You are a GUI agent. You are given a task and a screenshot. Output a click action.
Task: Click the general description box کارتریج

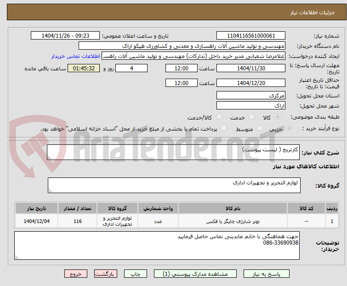173,152
